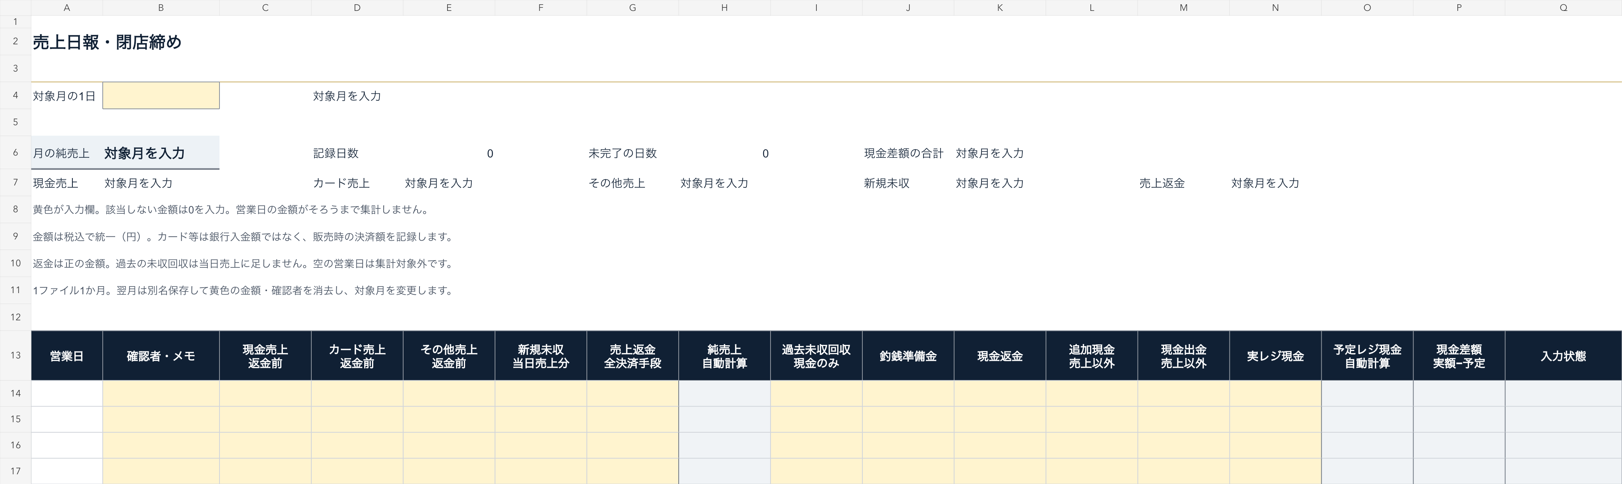Click the カード売上 summary label
This screenshot has width=1622, height=484.
click(341, 183)
